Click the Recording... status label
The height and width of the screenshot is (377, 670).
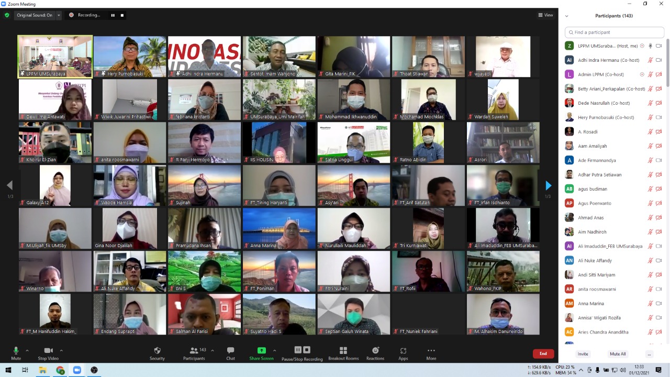[89, 15]
